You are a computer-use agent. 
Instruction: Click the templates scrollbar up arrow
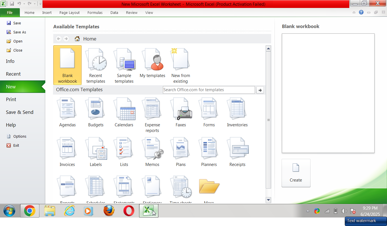click(x=269, y=48)
